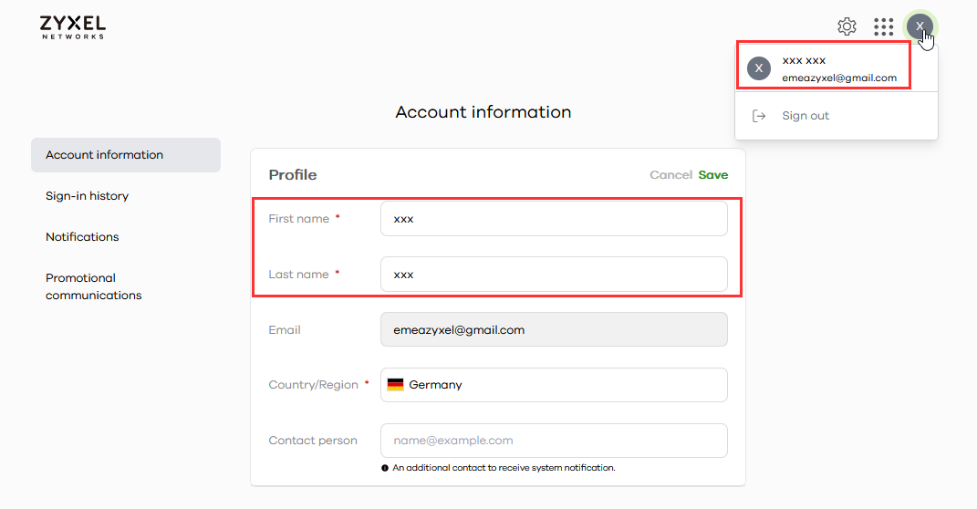The image size is (977, 509).
Task: Open the settings gear icon
Action: click(847, 26)
